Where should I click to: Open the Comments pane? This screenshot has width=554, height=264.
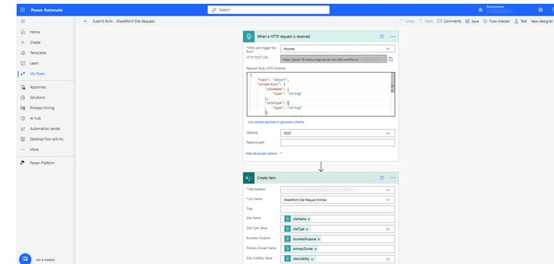tap(449, 21)
